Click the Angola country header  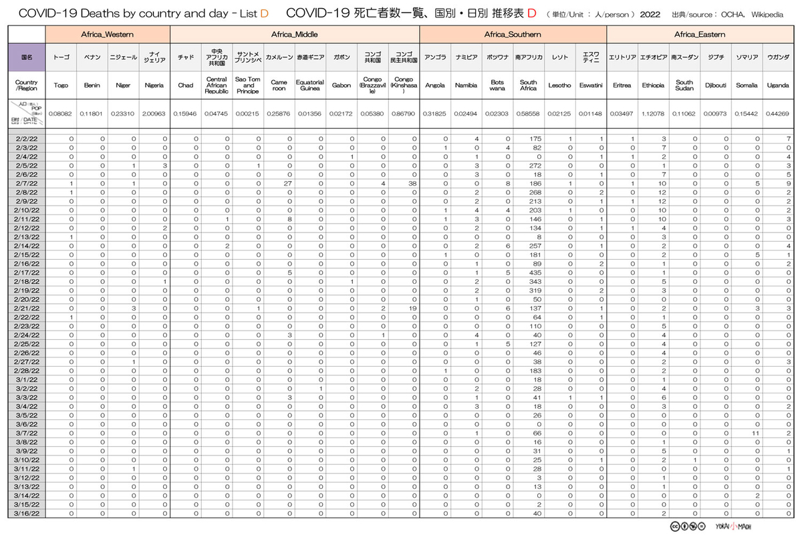(x=435, y=85)
